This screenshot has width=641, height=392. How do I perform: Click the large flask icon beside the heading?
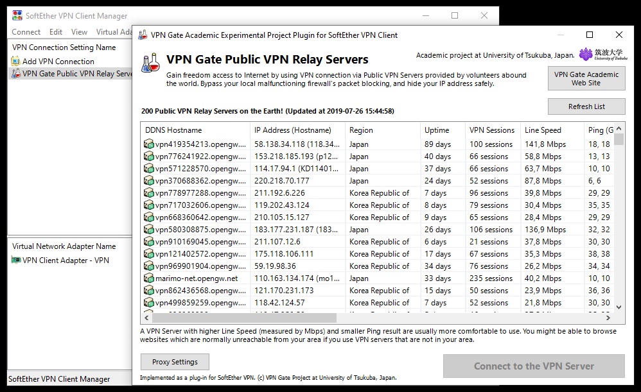pyautogui.click(x=150, y=63)
